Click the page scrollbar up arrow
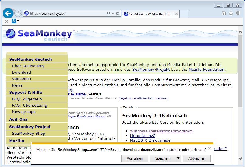The width and height of the screenshot is (245, 167). click(x=240, y=32)
